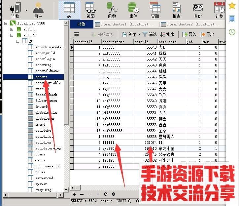Click data grid horizontal scroll left arrow

click(73, 187)
